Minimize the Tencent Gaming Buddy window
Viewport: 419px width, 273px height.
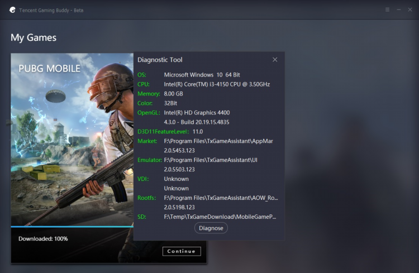tap(399, 9)
